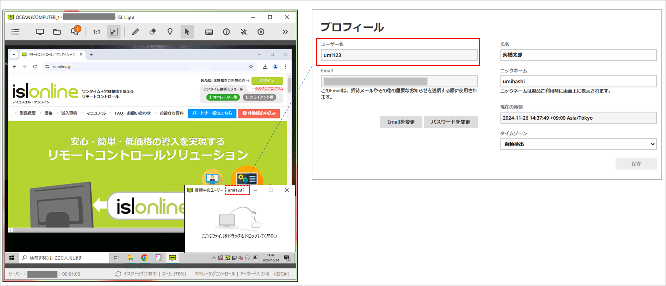Open the wrench tools icon
This screenshot has height=286, width=666.
coord(244,32)
